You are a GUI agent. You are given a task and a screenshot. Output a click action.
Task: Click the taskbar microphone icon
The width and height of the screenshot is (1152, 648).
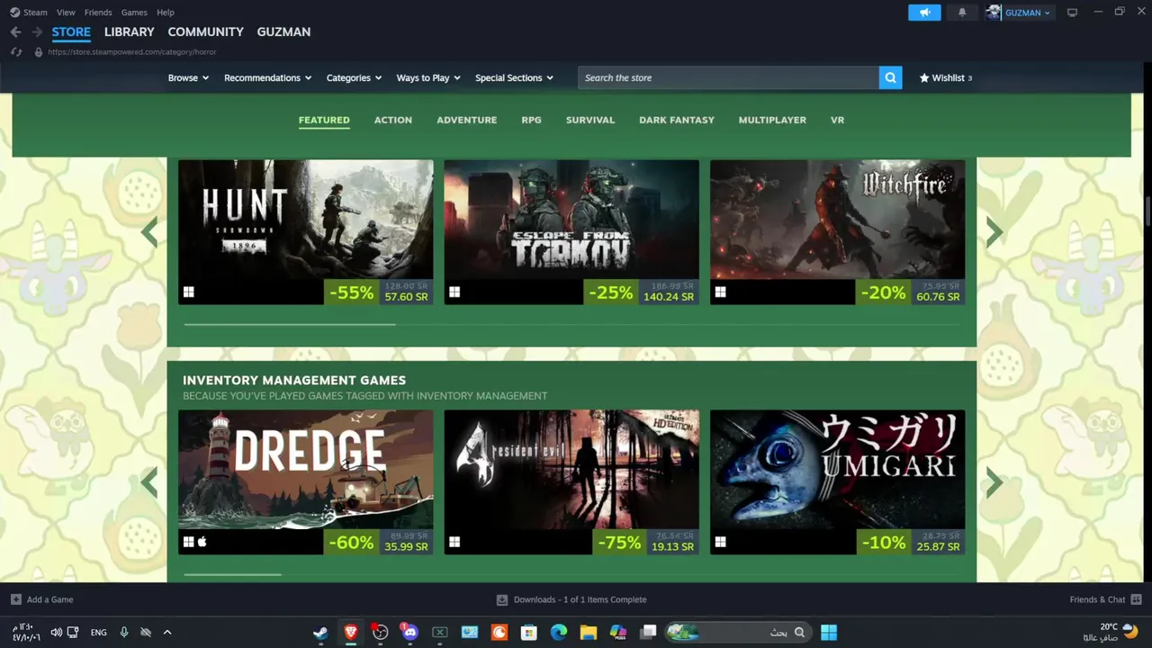(x=124, y=632)
